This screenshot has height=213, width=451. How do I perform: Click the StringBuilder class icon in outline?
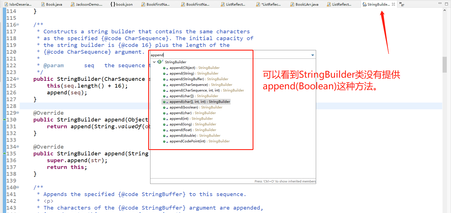click(160, 62)
